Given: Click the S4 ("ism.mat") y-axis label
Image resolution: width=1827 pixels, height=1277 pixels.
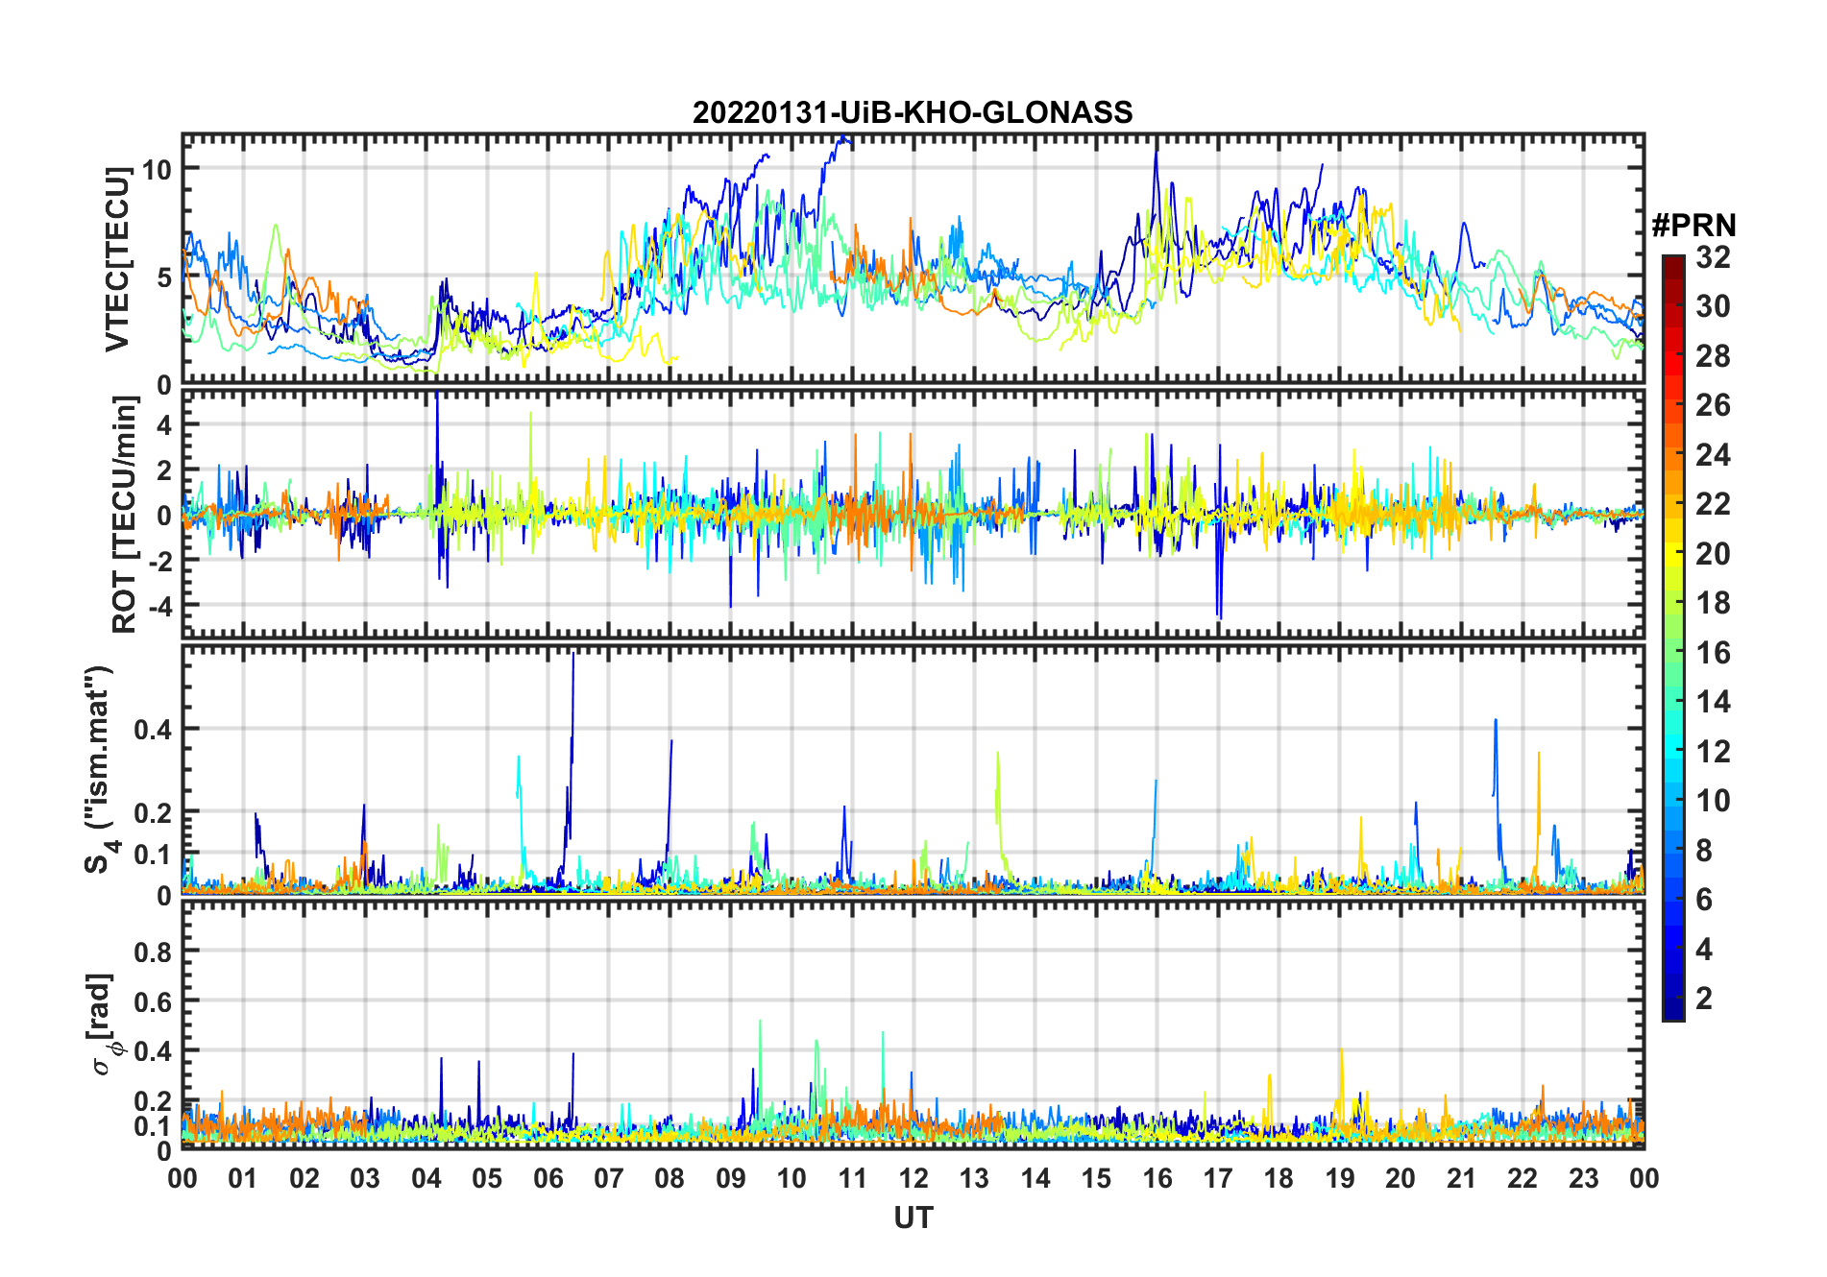Looking at the screenshot, I should [x=100, y=770].
